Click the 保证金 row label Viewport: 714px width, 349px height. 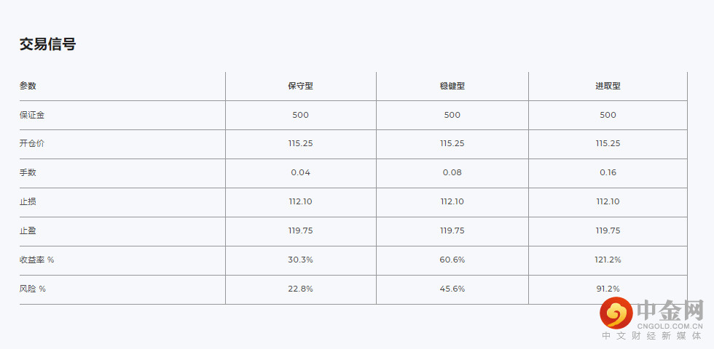[32, 115]
